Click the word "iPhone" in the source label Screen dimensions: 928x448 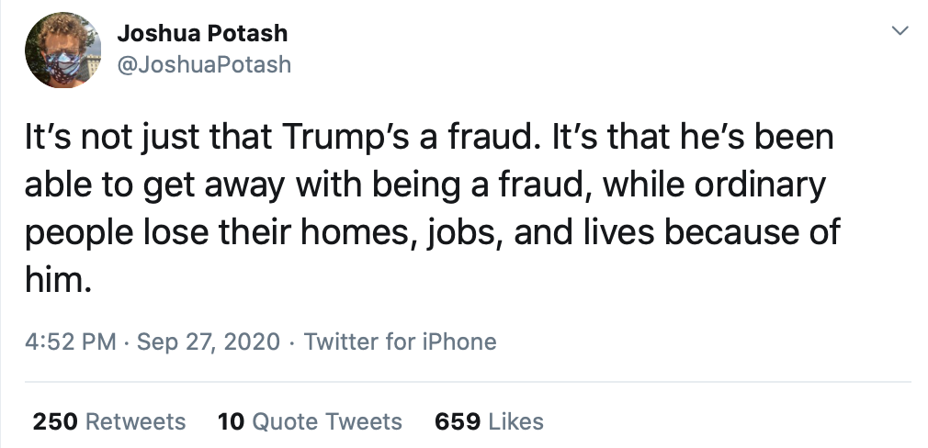click(458, 342)
